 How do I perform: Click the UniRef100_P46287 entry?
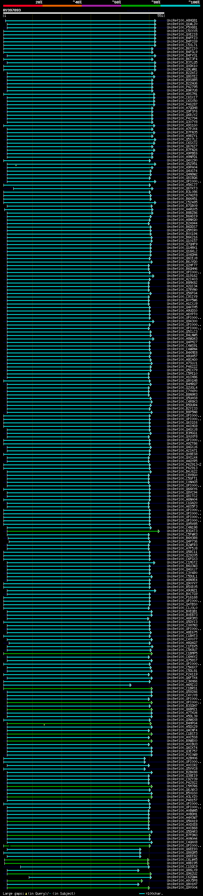tap(182, 104)
